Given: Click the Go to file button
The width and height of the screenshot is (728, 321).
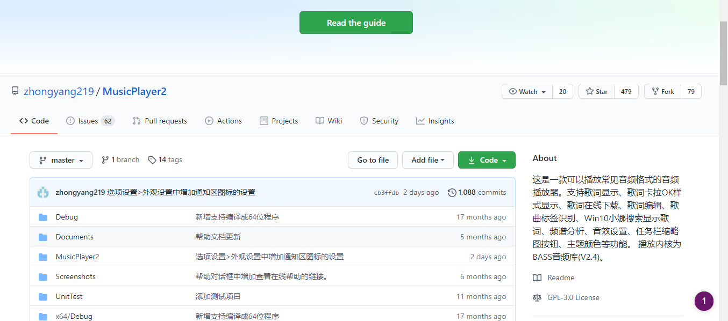Looking at the screenshot, I should pos(373,160).
